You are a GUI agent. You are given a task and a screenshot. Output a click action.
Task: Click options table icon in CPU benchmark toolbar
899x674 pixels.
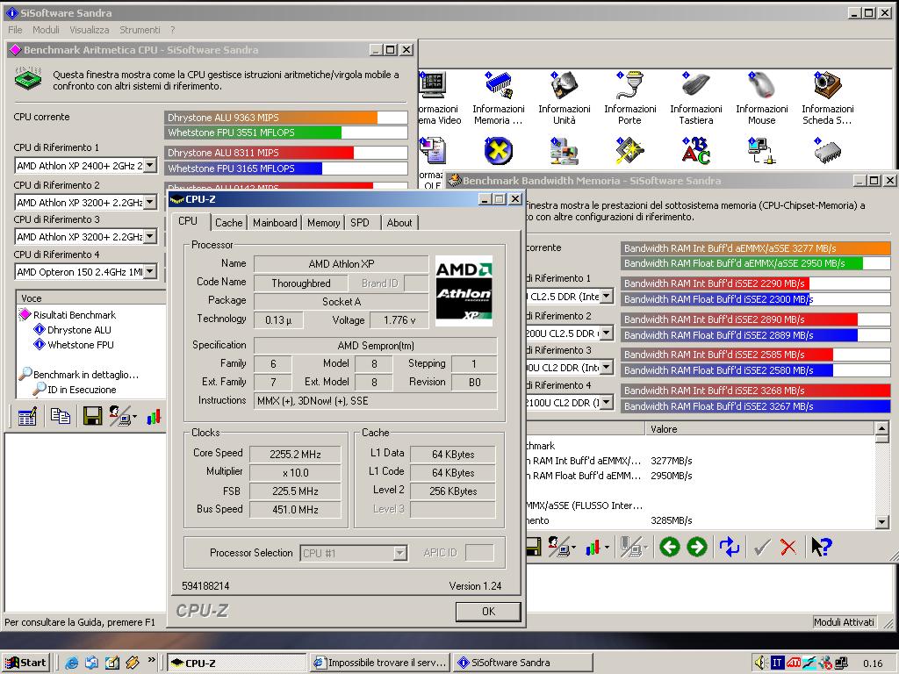pos(27,416)
